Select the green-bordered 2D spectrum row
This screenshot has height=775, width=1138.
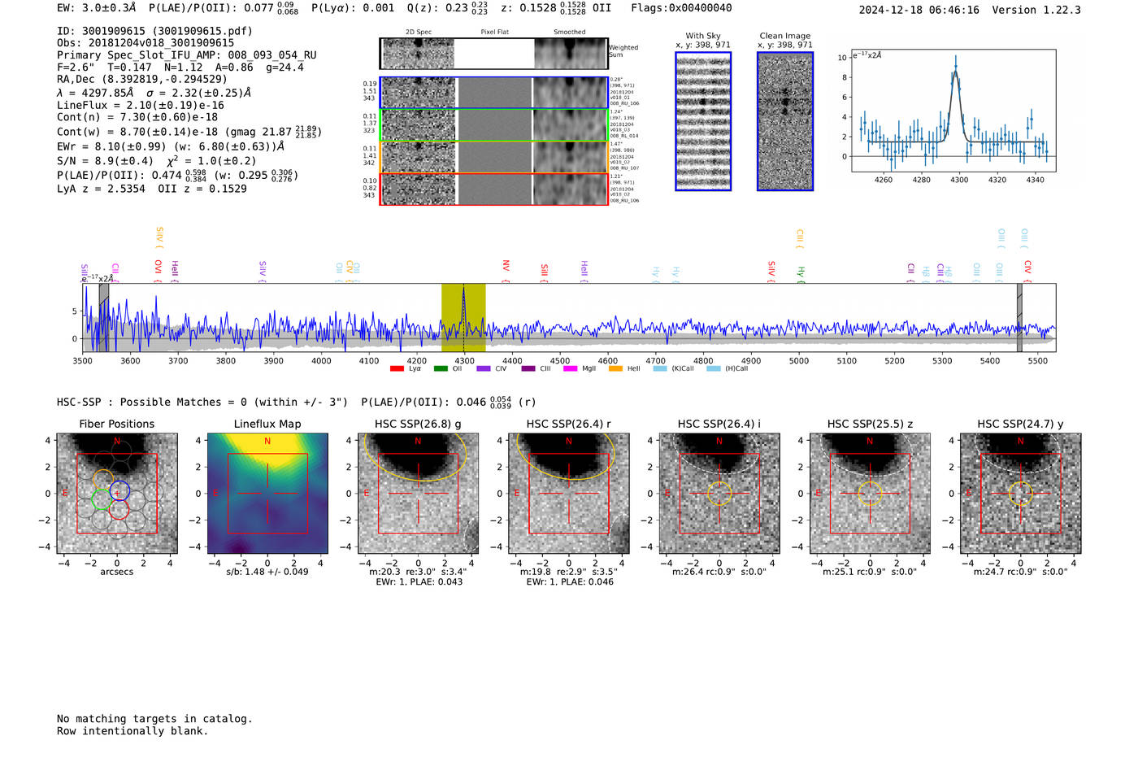pos(493,125)
